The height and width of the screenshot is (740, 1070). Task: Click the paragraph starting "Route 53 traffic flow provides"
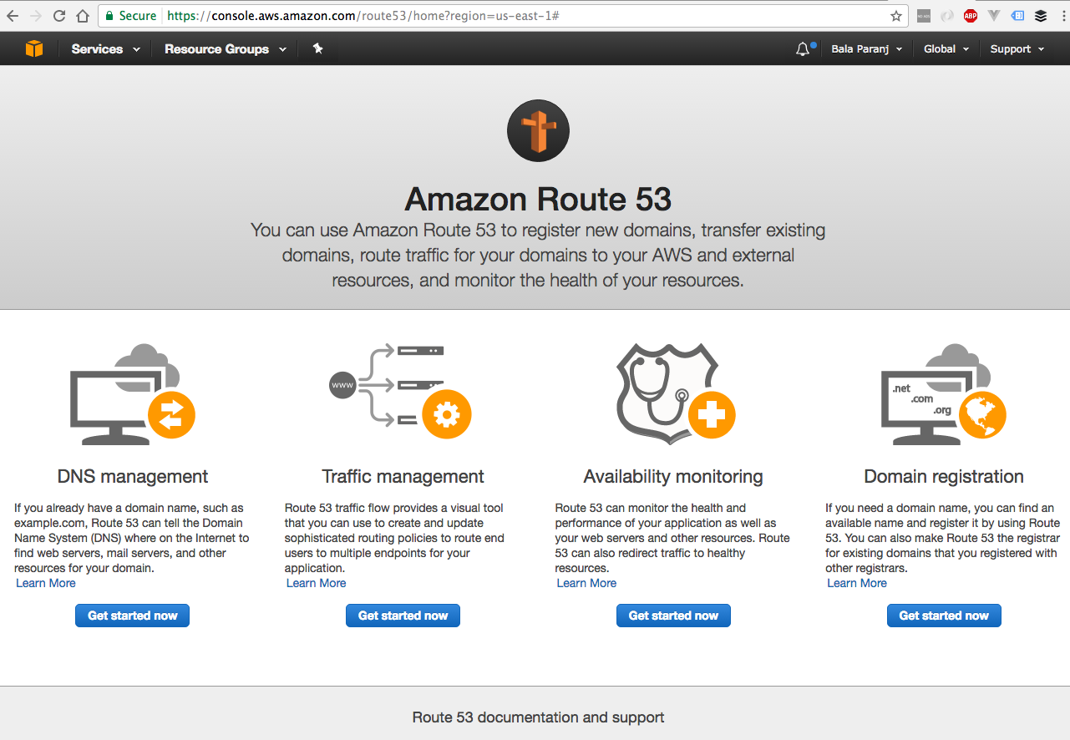[x=395, y=538]
